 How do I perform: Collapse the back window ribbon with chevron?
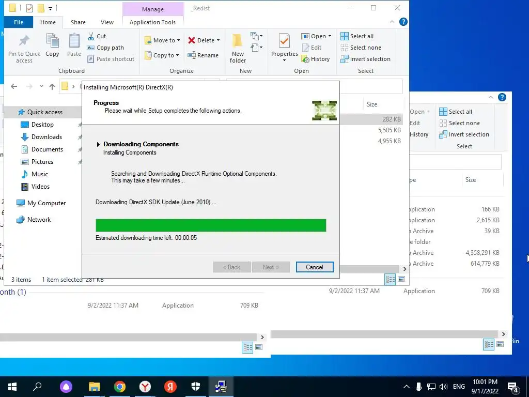point(491,97)
